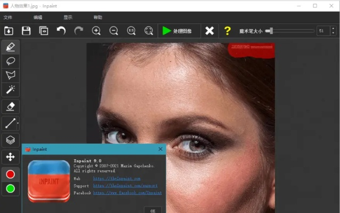
Task: Set zoom to 1:1 actual size
Action: (x=131, y=31)
